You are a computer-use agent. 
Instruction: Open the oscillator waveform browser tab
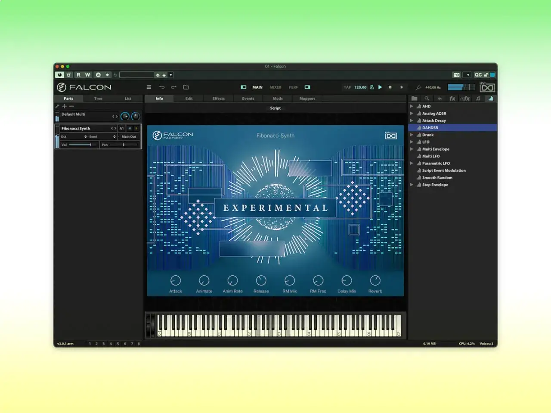click(440, 99)
